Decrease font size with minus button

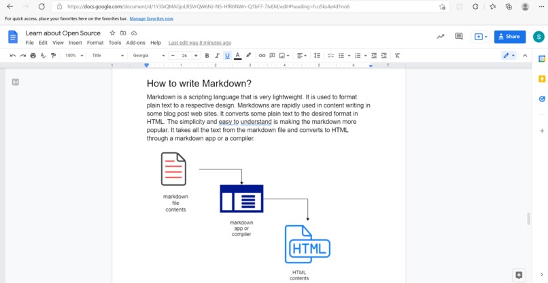pos(173,56)
